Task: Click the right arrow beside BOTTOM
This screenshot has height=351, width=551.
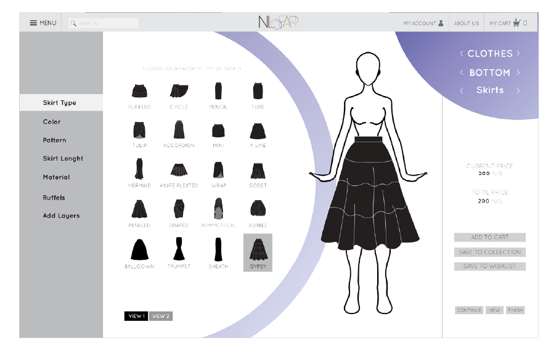Action: coord(518,73)
